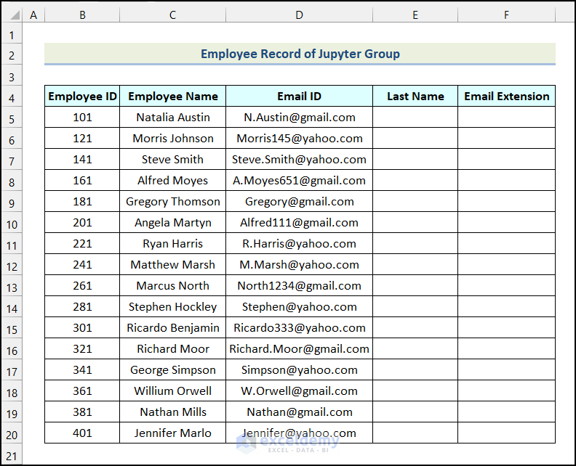The height and width of the screenshot is (466, 576).
Task: Select row 2 header
Action: pos(12,55)
